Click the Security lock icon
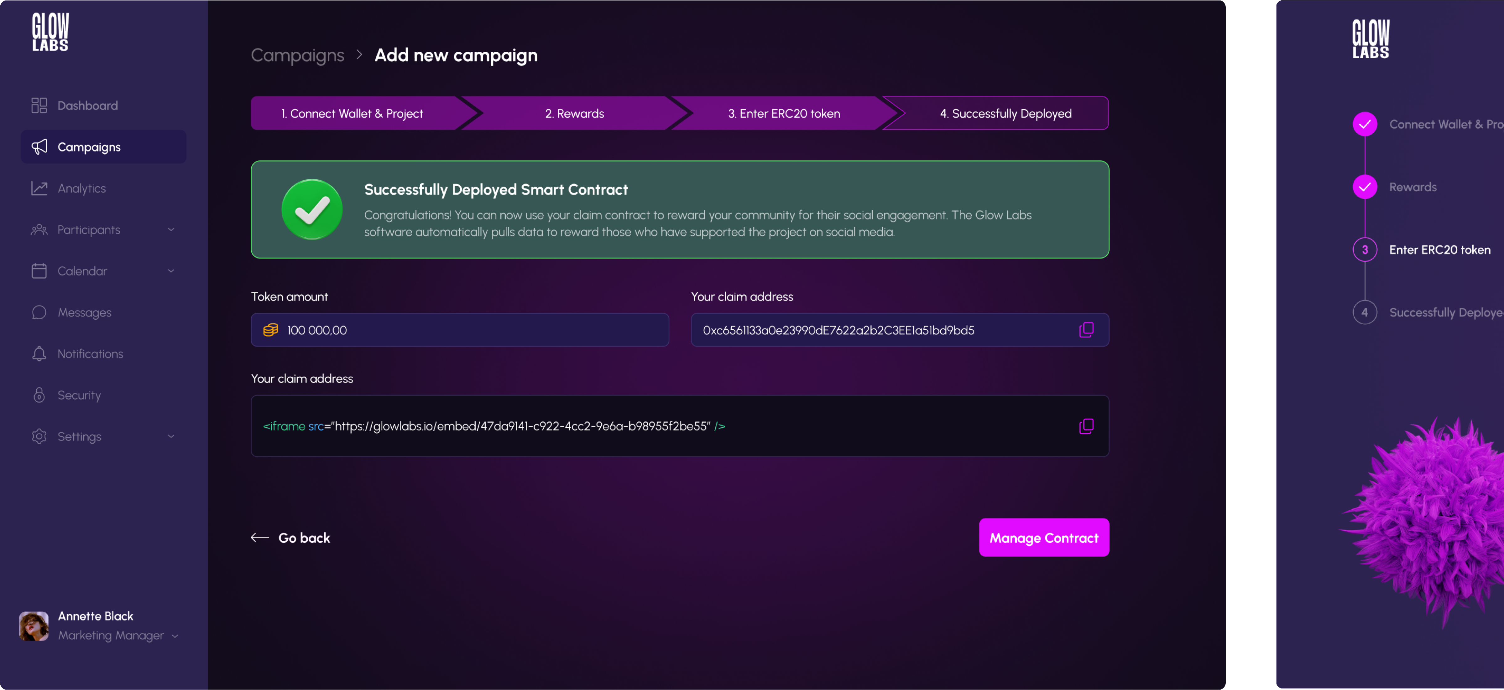Image resolution: width=1504 pixels, height=690 pixels. coord(39,395)
